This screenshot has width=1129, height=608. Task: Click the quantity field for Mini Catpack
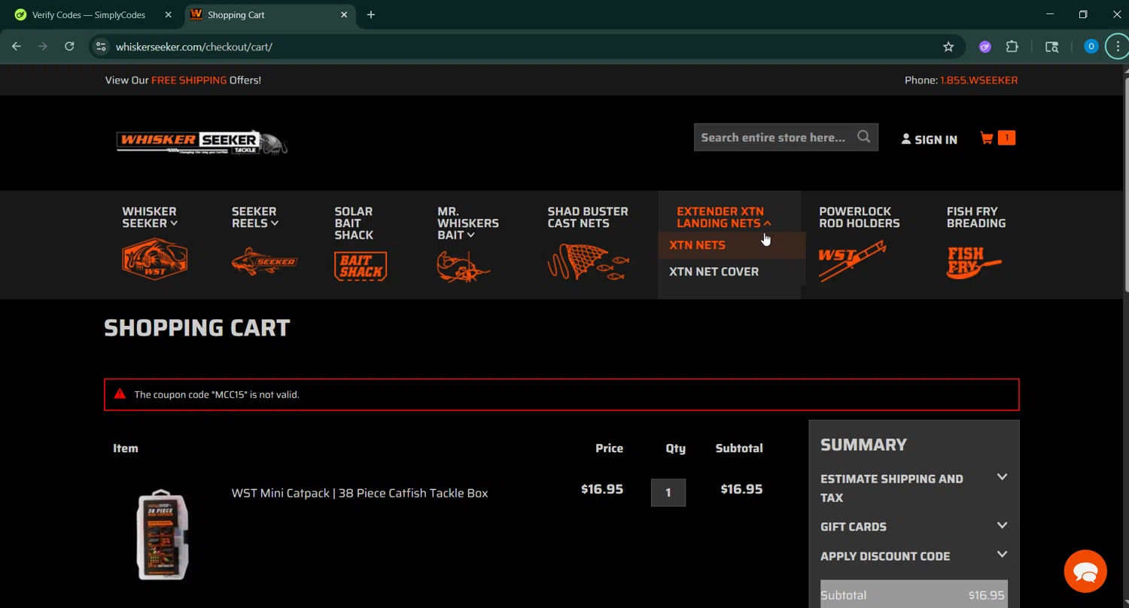(x=668, y=492)
